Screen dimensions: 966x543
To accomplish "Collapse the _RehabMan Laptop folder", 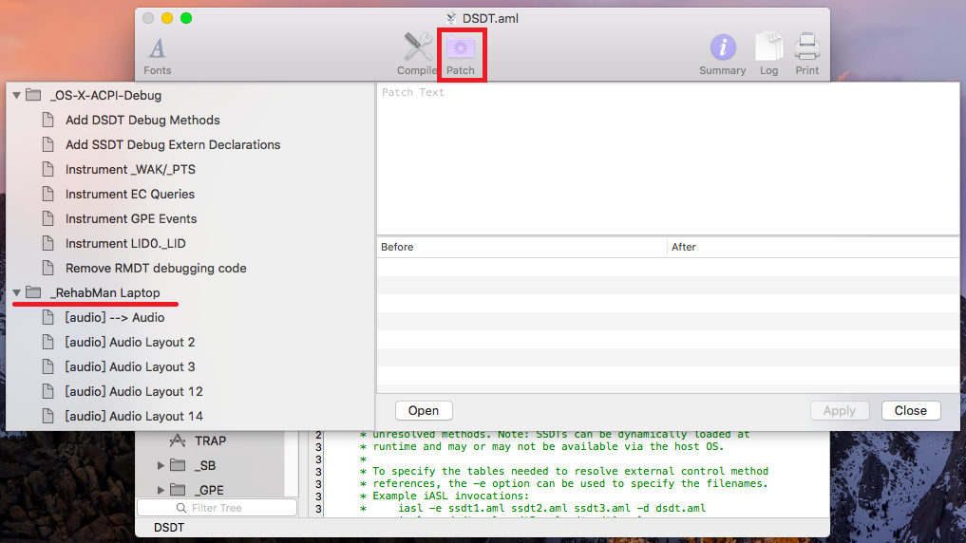I will 17,293.
